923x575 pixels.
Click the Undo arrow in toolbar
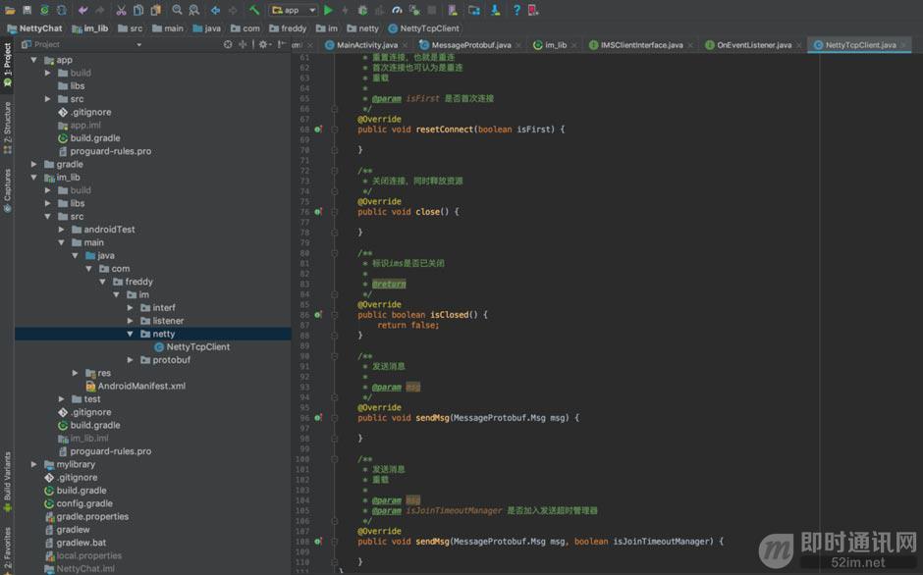[x=83, y=10]
